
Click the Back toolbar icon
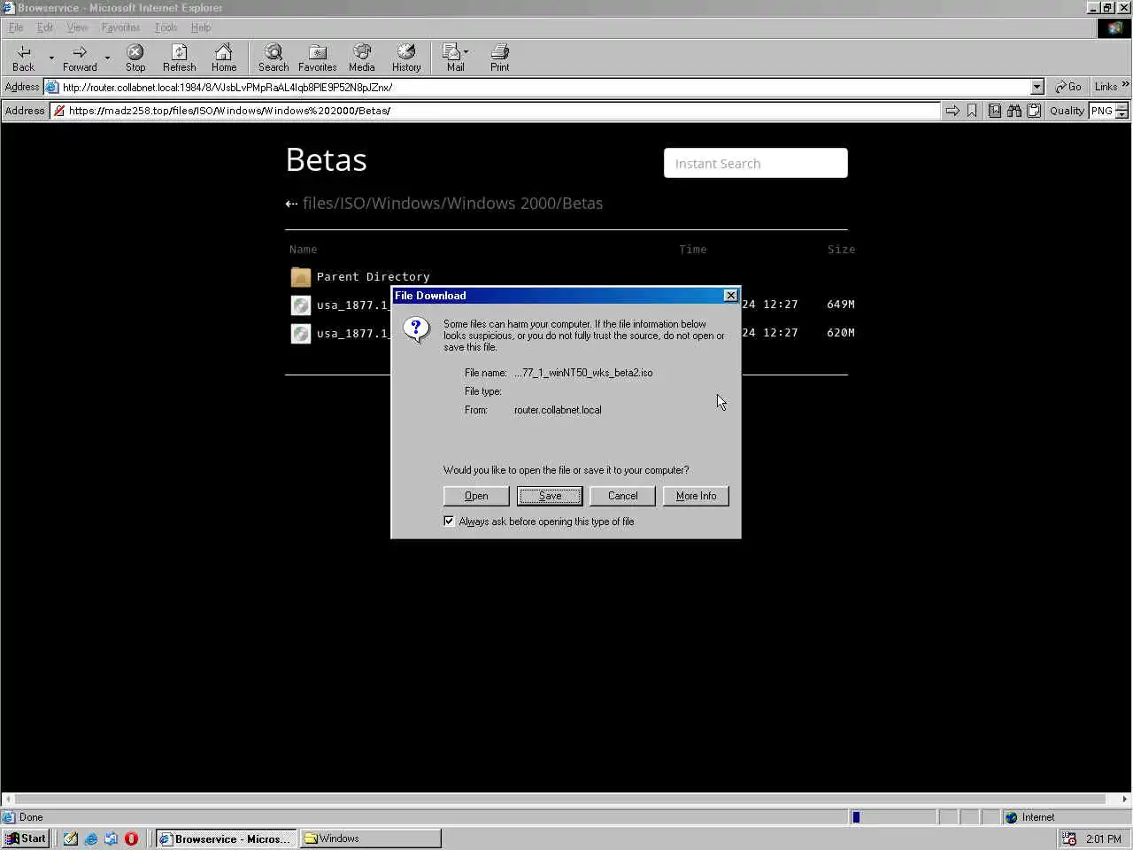click(24, 52)
